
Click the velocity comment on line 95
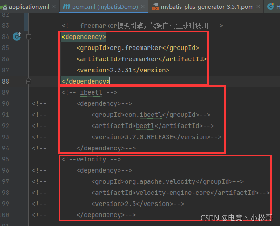[91, 159]
